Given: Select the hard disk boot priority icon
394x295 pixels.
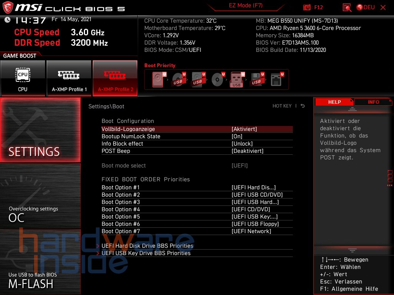Looking at the screenshot, I should pos(159,80).
